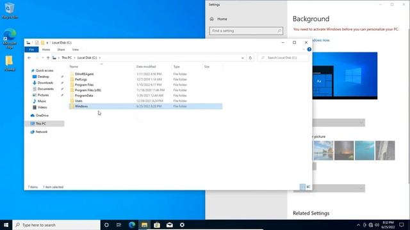Screen dimensions: 410x230
Task: Open volume control in system tray
Action: [x=377, y=225]
